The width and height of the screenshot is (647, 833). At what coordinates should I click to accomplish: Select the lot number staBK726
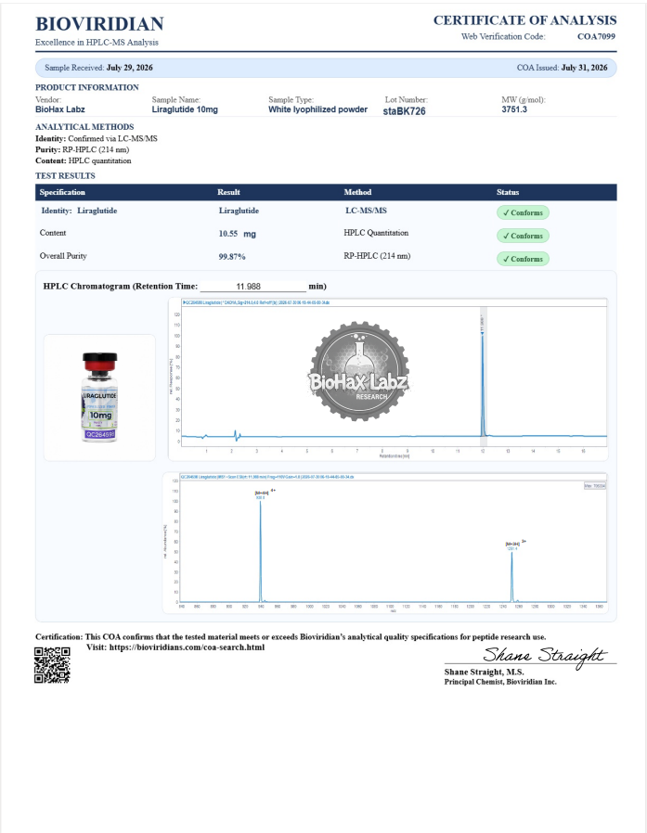click(x=404, y=111)
